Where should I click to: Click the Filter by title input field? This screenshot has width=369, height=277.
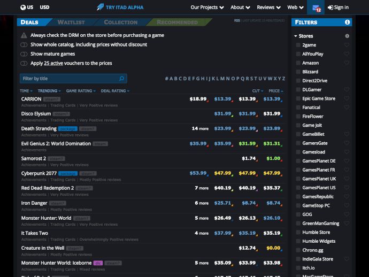click(73, 79)
